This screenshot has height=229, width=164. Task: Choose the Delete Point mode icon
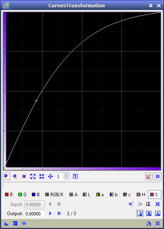[24, 177]
